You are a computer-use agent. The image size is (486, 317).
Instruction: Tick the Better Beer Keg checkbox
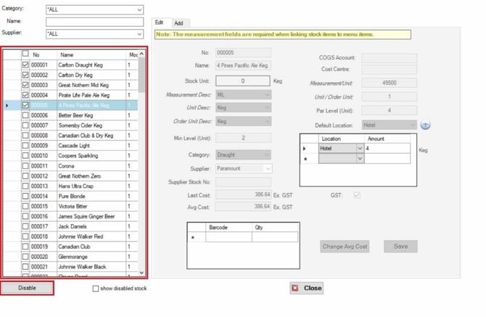coord(25,115)
